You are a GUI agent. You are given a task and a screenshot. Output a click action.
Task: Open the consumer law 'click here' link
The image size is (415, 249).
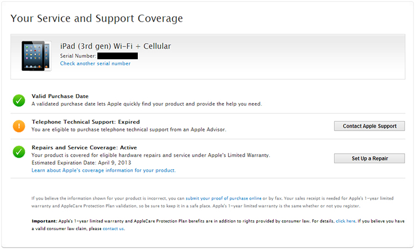[345, 221]
